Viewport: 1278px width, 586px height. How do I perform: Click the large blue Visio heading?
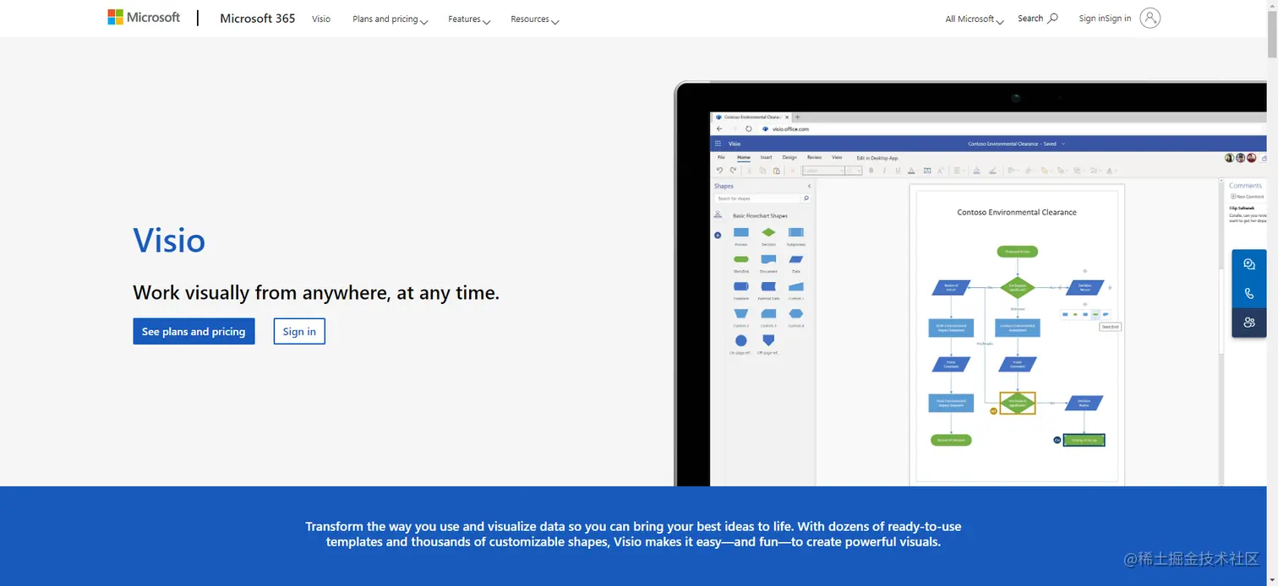(x=169, y=241)
